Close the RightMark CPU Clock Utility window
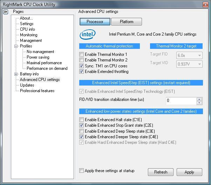Screen dimensions: 211x185 (205, 5)
